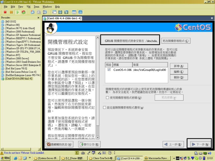Close the Cent-OS VM tab

(212, 18)
